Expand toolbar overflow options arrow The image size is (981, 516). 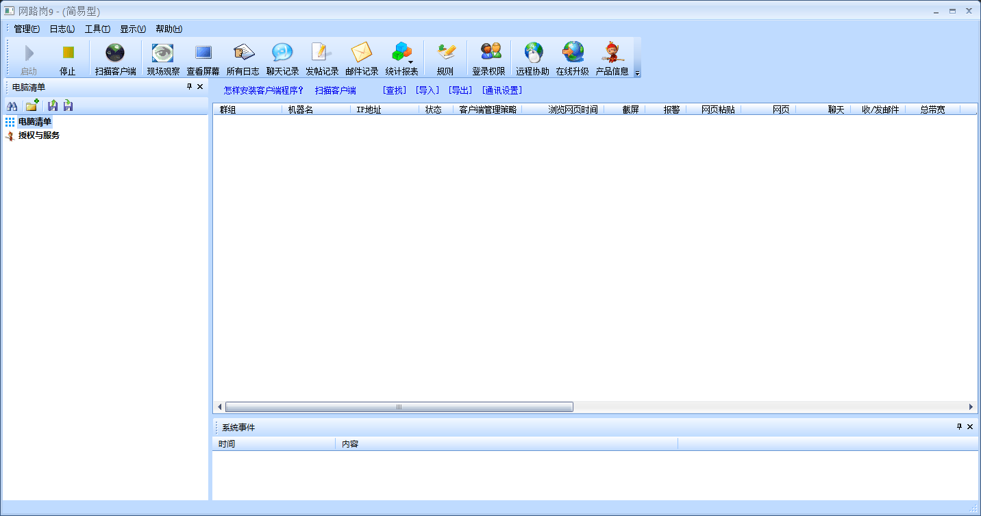click(x=637, y=73)
